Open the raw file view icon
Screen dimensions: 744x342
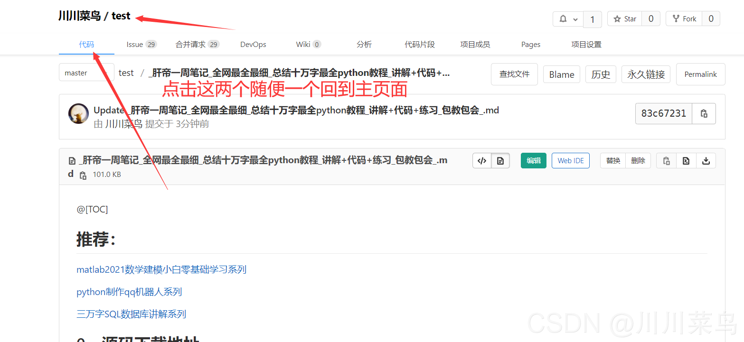pyautogui.click(x=686, y=161)
